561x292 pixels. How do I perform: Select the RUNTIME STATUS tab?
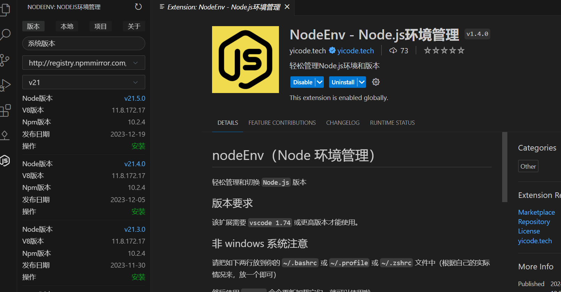click(x=392, y=123)
